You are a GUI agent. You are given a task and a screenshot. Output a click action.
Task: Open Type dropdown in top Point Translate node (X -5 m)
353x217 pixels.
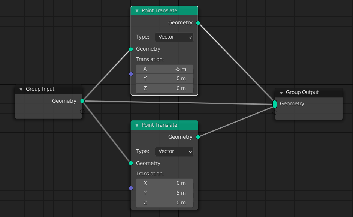click(174, 37)
